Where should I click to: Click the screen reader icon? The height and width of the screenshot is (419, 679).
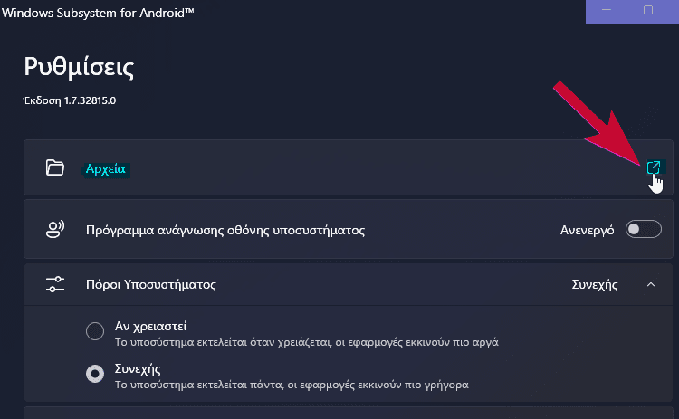[55, 230]
